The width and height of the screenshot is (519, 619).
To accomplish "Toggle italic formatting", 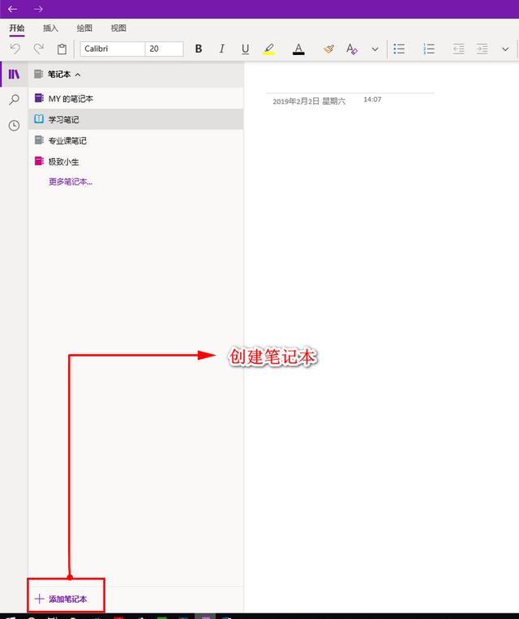I will click(x=221, y=49).
